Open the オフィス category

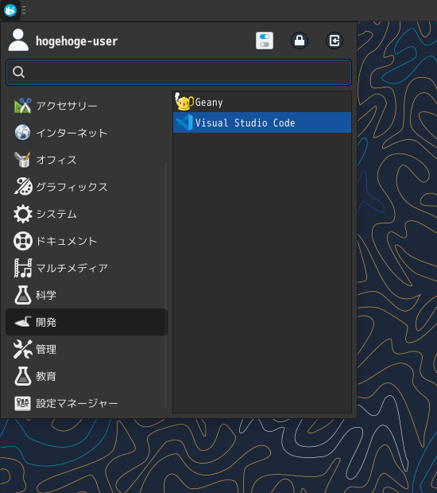pyautogui.click(x=87, y=160)
